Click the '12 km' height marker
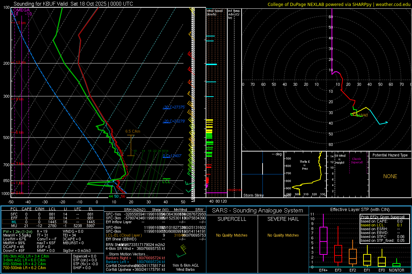 pos(21,62)
